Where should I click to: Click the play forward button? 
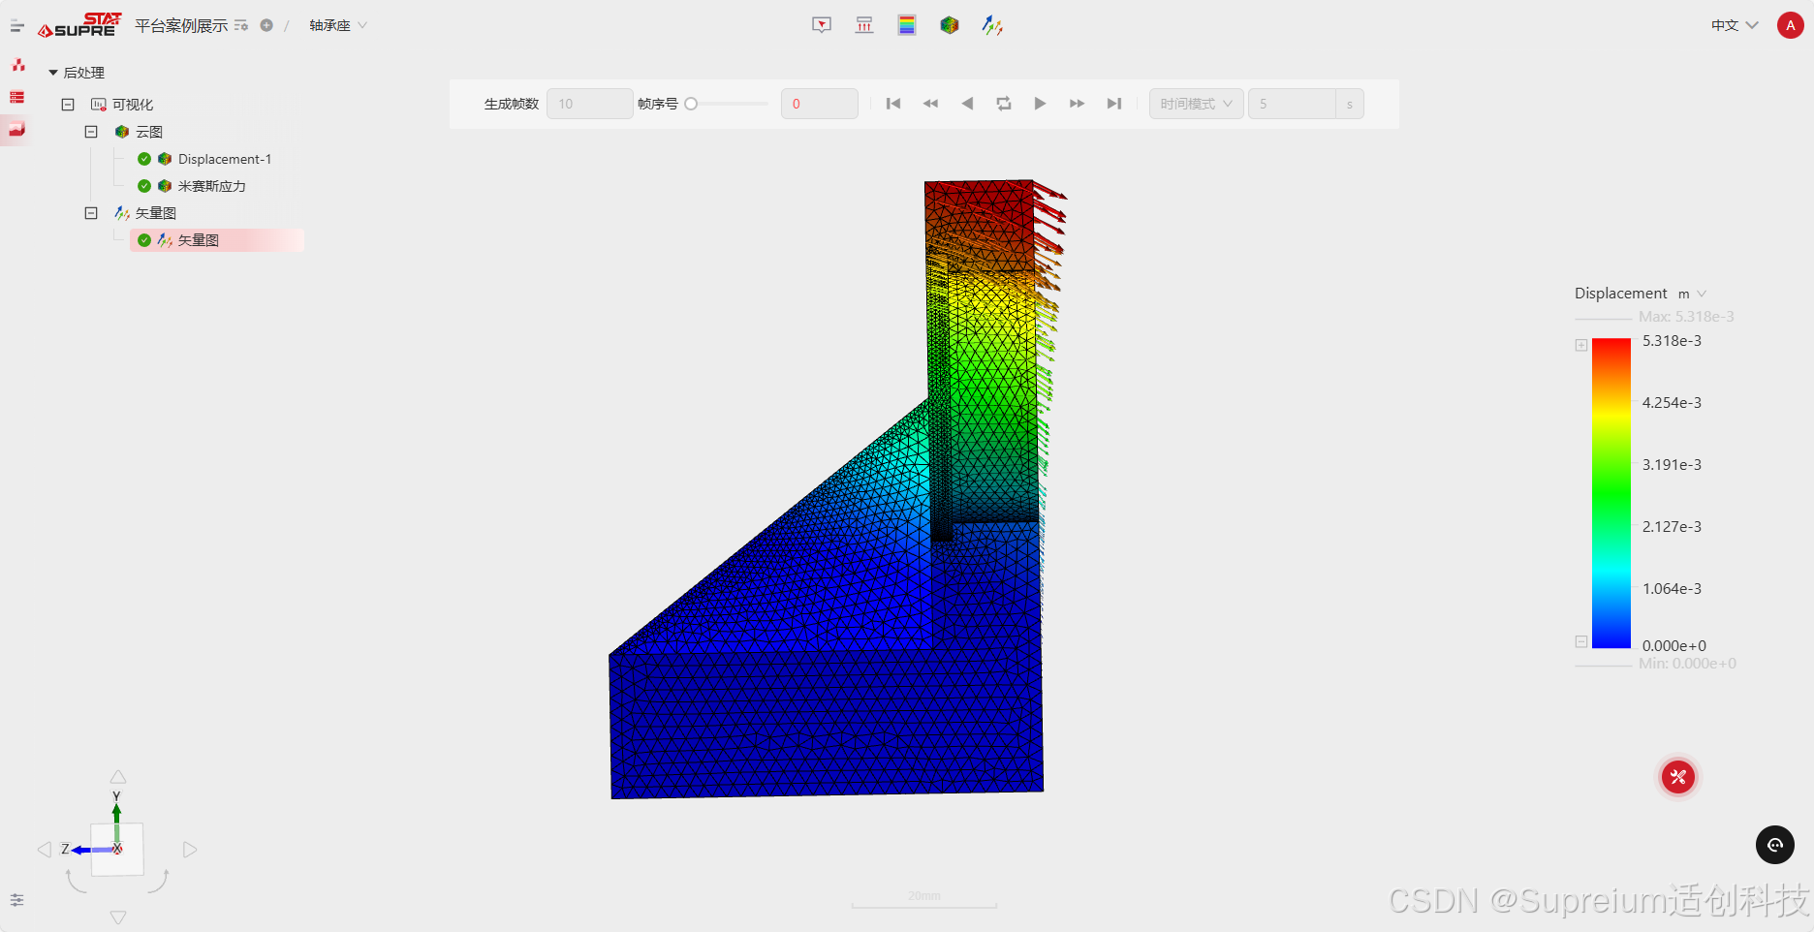pyautogui.click(x=1040, y=104)
